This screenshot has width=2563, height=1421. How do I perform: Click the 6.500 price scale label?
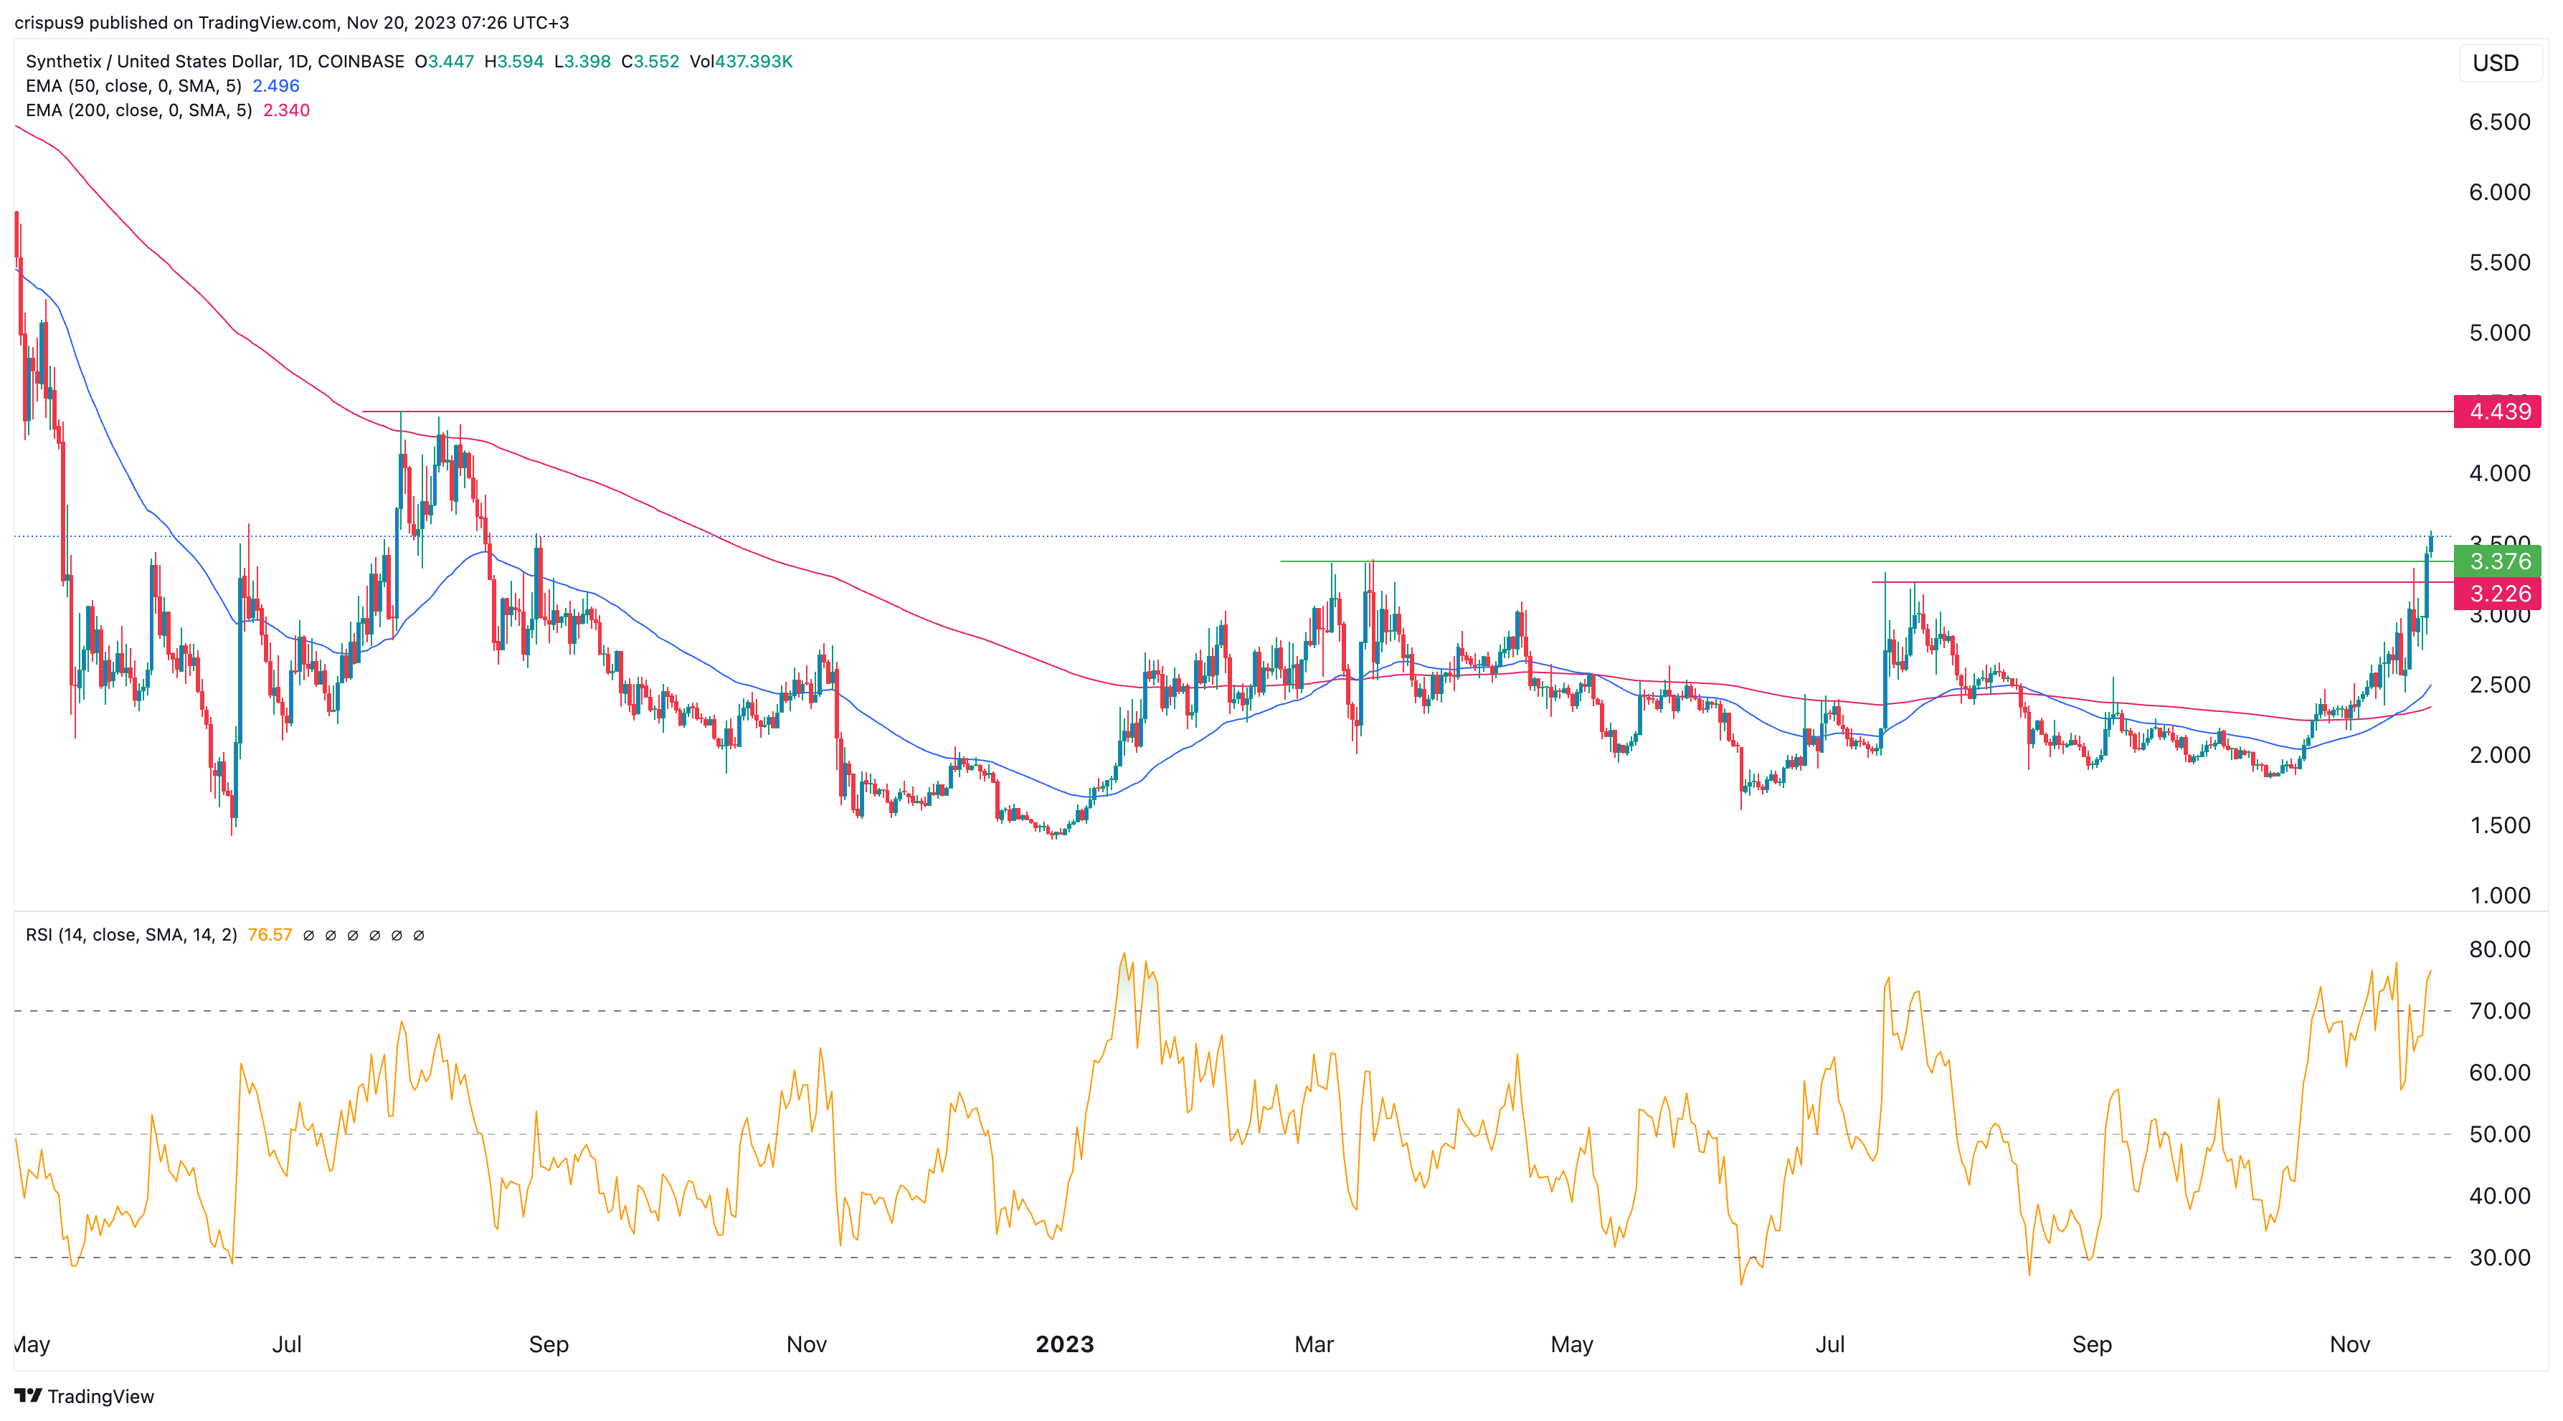pyautogui.click(x=2498, y=123)
